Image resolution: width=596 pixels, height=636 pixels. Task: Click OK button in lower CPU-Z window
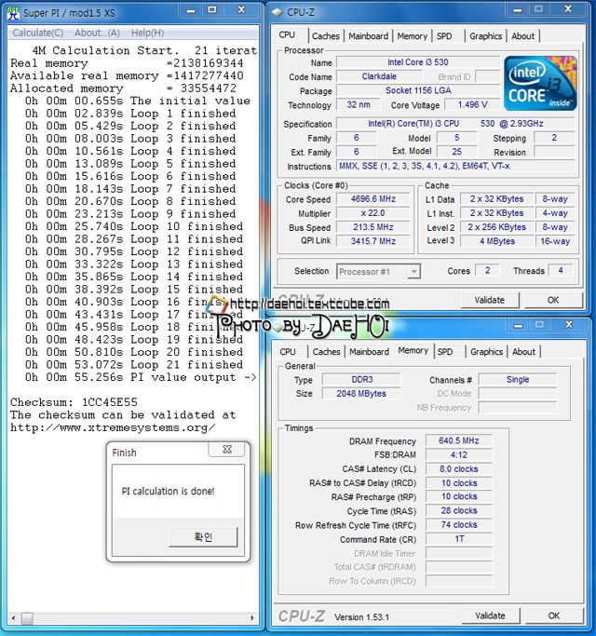pyautogui.click(x=554, y=616)
